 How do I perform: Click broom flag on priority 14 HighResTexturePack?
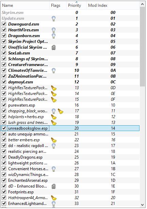coord(54,94)
